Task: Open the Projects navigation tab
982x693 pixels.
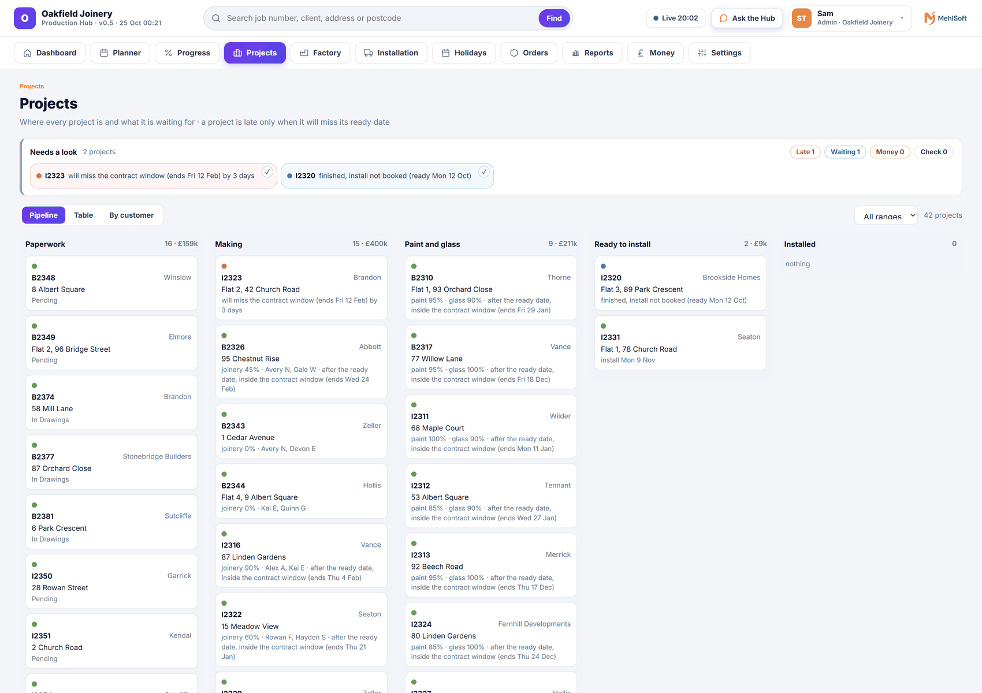Action: coord(255,53)
